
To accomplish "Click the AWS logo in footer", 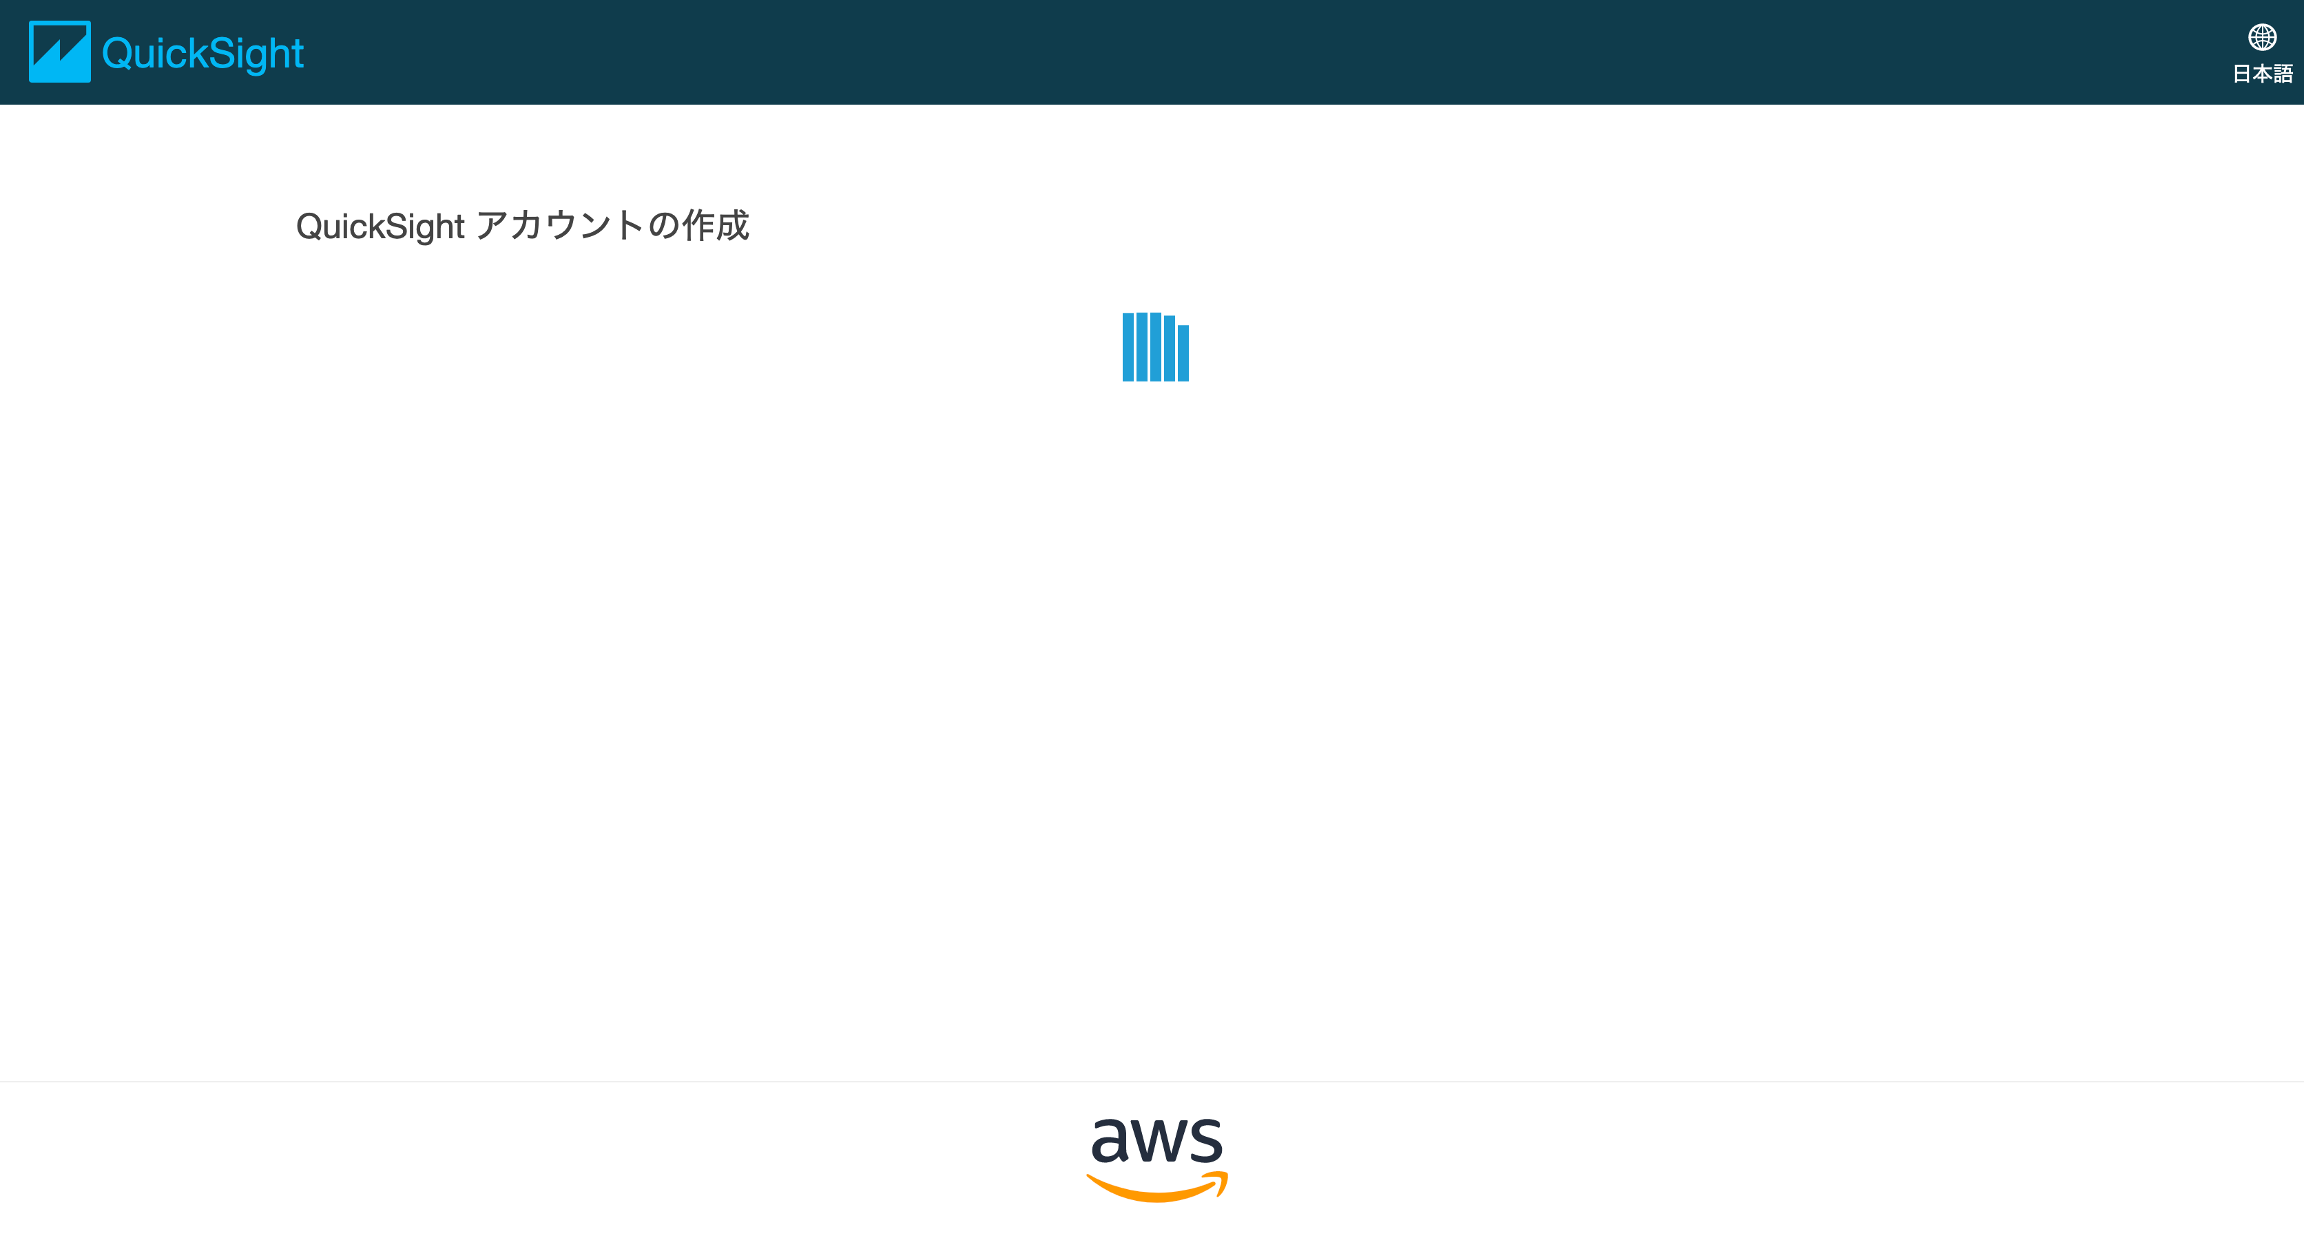I will 1156,1160.
